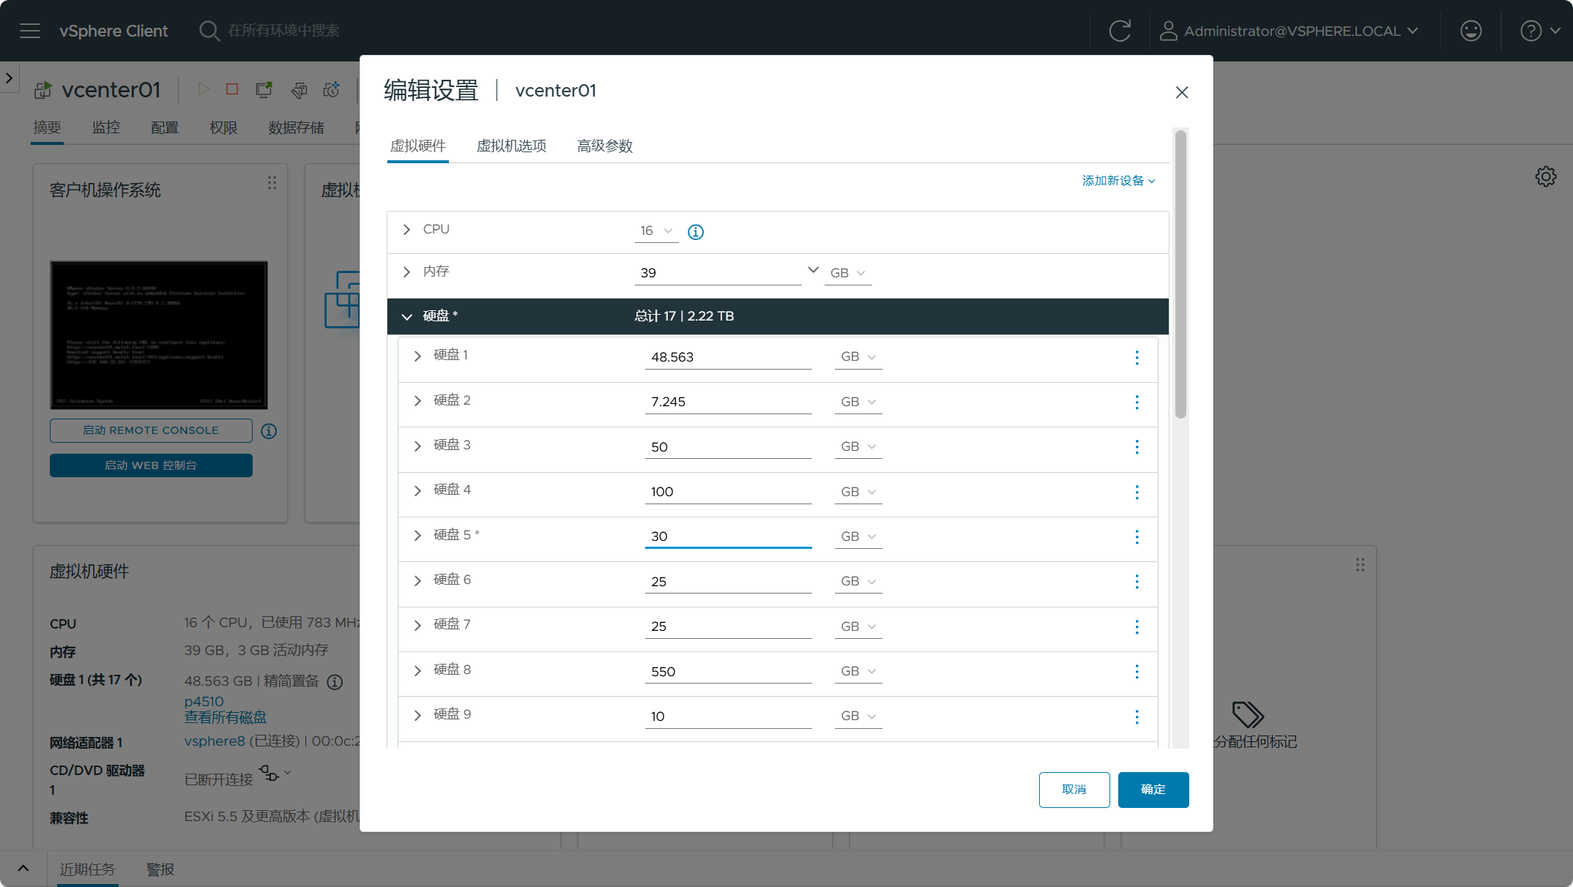Open the three-dot menu for 硬盘 8
The width and height of the screenshot is (1573, 887).
[x=1137, y=672]
